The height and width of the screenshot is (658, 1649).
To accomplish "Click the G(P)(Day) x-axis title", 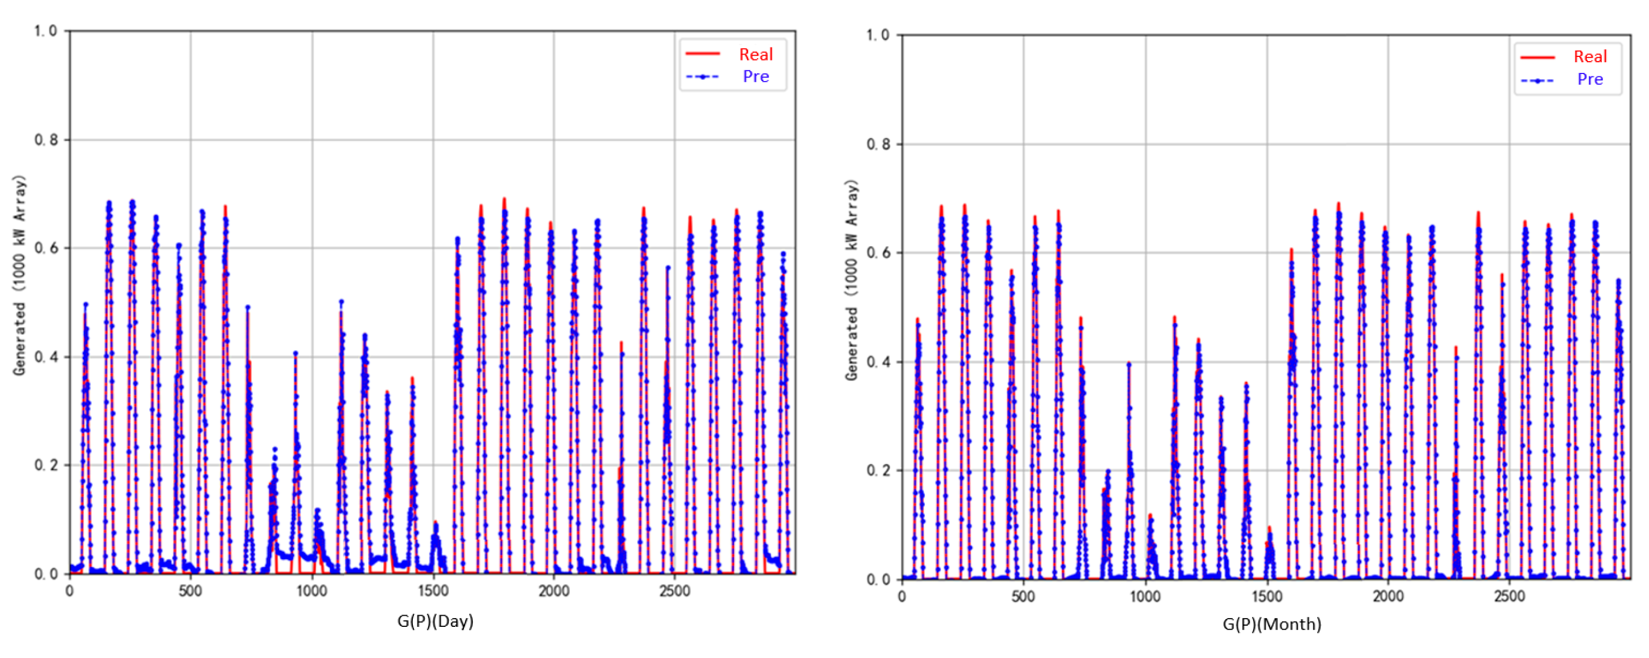I will tap(435, 621).
